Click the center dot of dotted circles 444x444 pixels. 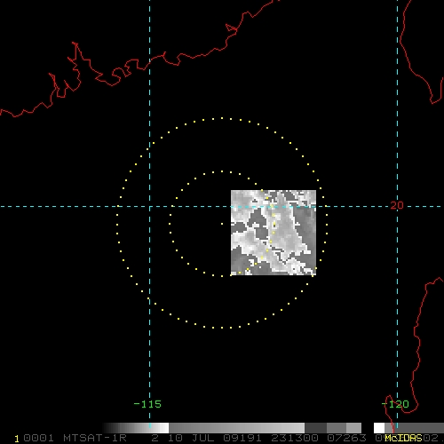click(222, 224)
